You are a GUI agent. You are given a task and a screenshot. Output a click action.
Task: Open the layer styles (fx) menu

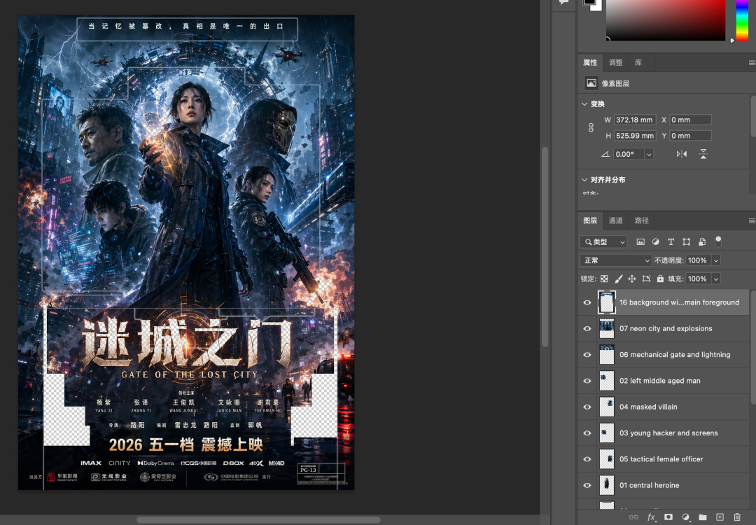(x=651, y=517)
